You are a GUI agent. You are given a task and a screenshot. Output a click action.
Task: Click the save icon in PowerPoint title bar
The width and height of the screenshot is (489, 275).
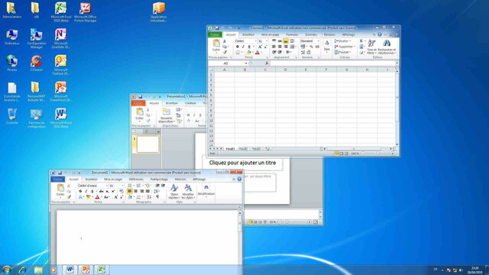pyautogui.click(x=141, y=97)
